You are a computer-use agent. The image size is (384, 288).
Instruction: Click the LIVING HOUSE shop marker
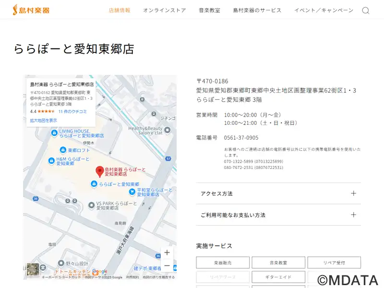click(x=54, y=133)
